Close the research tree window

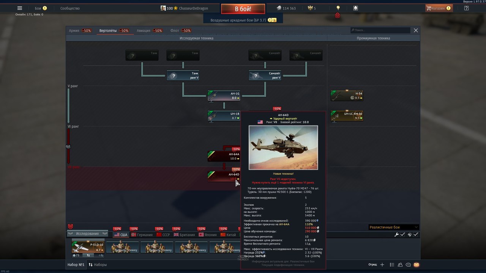point(416,30)
